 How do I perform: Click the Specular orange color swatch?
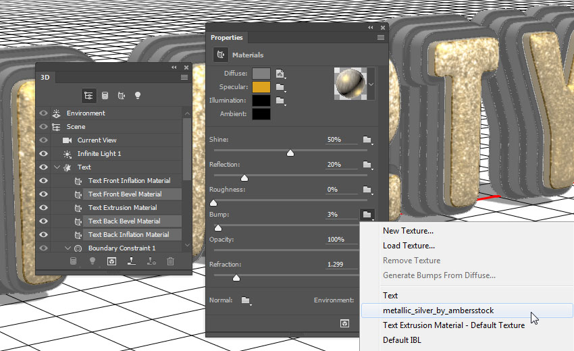click(261, 87)
